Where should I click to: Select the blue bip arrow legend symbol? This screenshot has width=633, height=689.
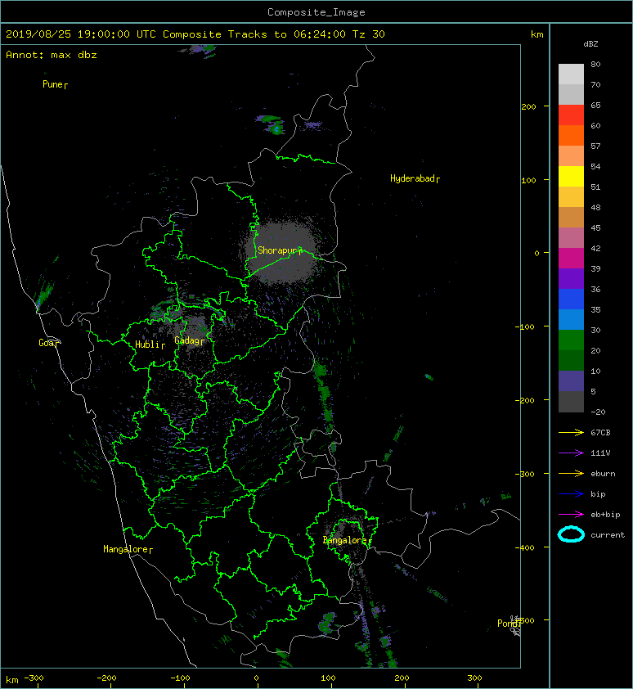(571, 494)
